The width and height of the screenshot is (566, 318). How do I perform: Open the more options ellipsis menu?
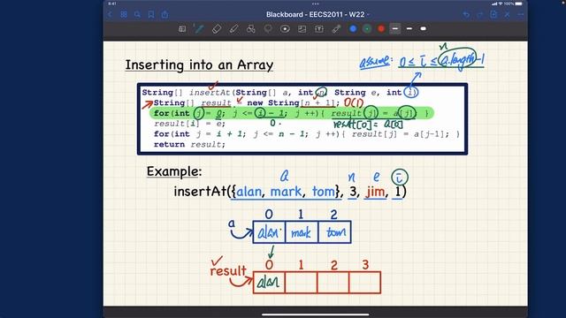[521, 14]
